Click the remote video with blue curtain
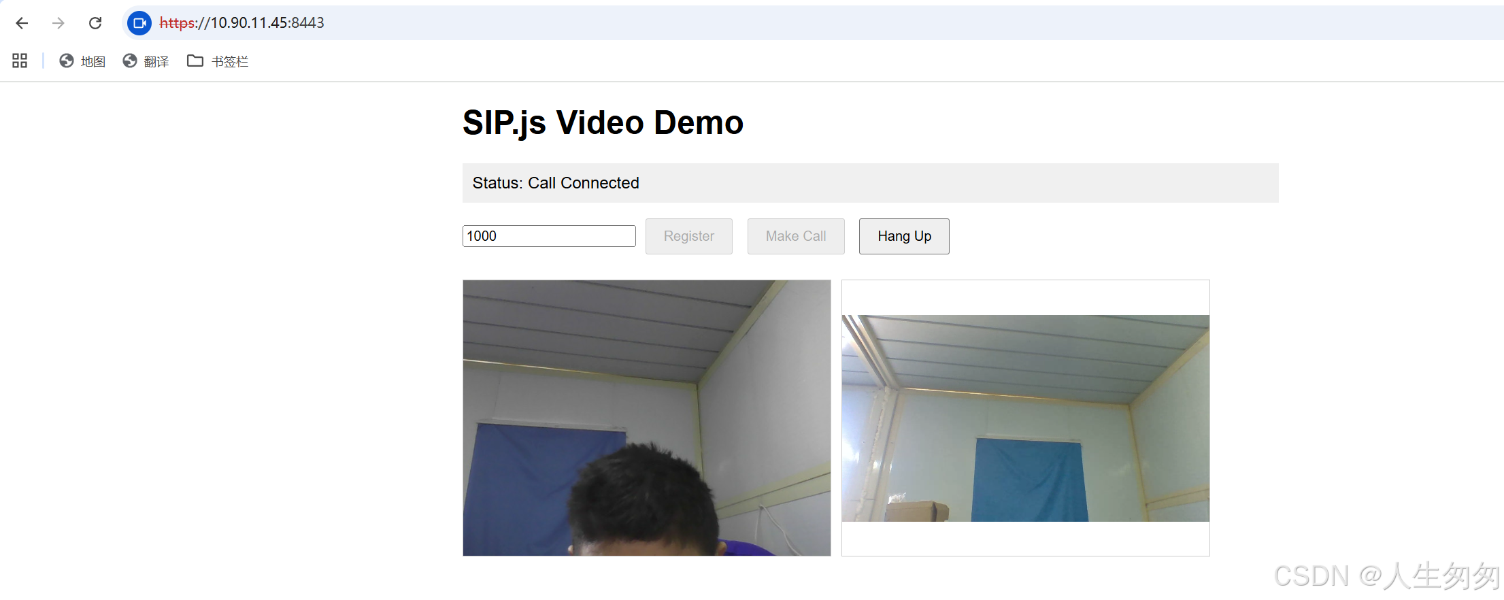Viewport: 1504px width, 600px height. click(1026, 418)
